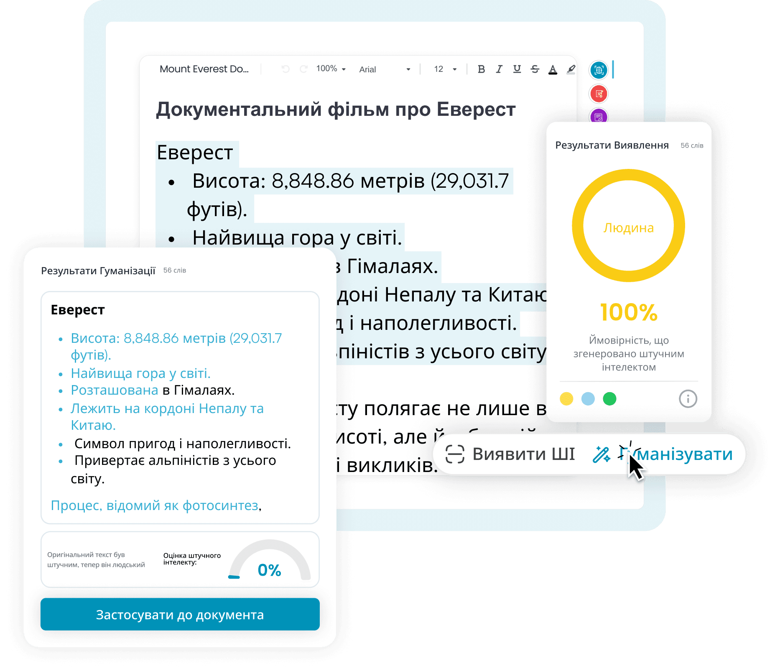Click 56 слів count in detection panel

click(x=692, y=145)
